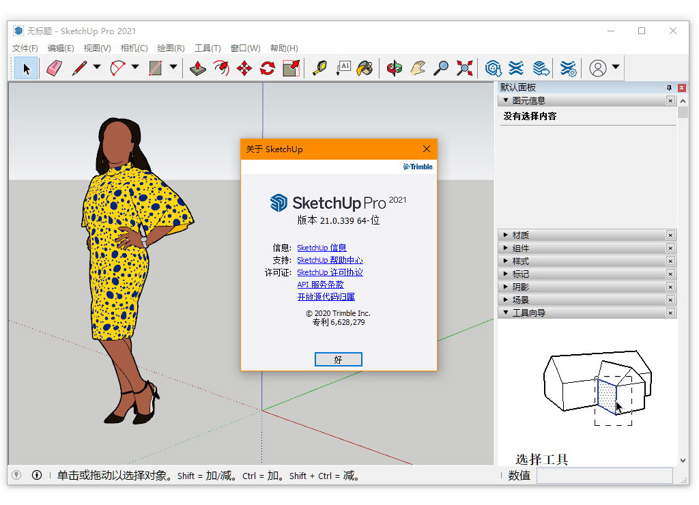Image resolution: width=699 pixels, height=505 pixels.
Task: Click the 数值 measurements input box
Action: [x=605, y=476]
